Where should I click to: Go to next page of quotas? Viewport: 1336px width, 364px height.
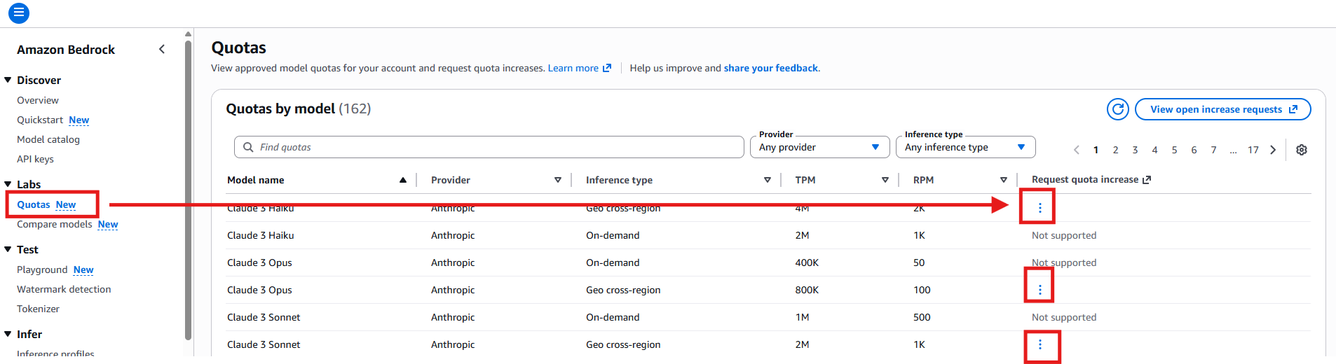(x=1273, y=150)
